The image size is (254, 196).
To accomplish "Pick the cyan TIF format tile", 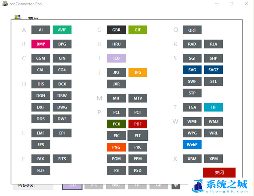I will (x=213, y=107).
